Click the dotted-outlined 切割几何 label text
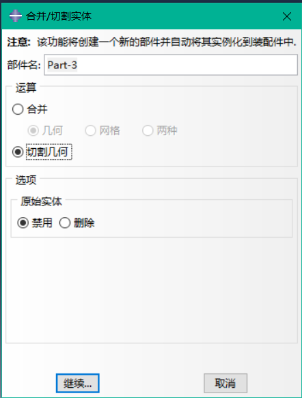 pyautogui.click(x=49, y=152)
